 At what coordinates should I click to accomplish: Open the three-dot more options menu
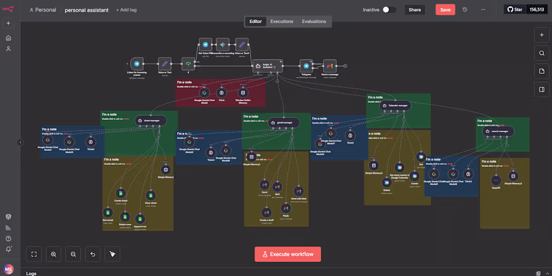(483, 10)
